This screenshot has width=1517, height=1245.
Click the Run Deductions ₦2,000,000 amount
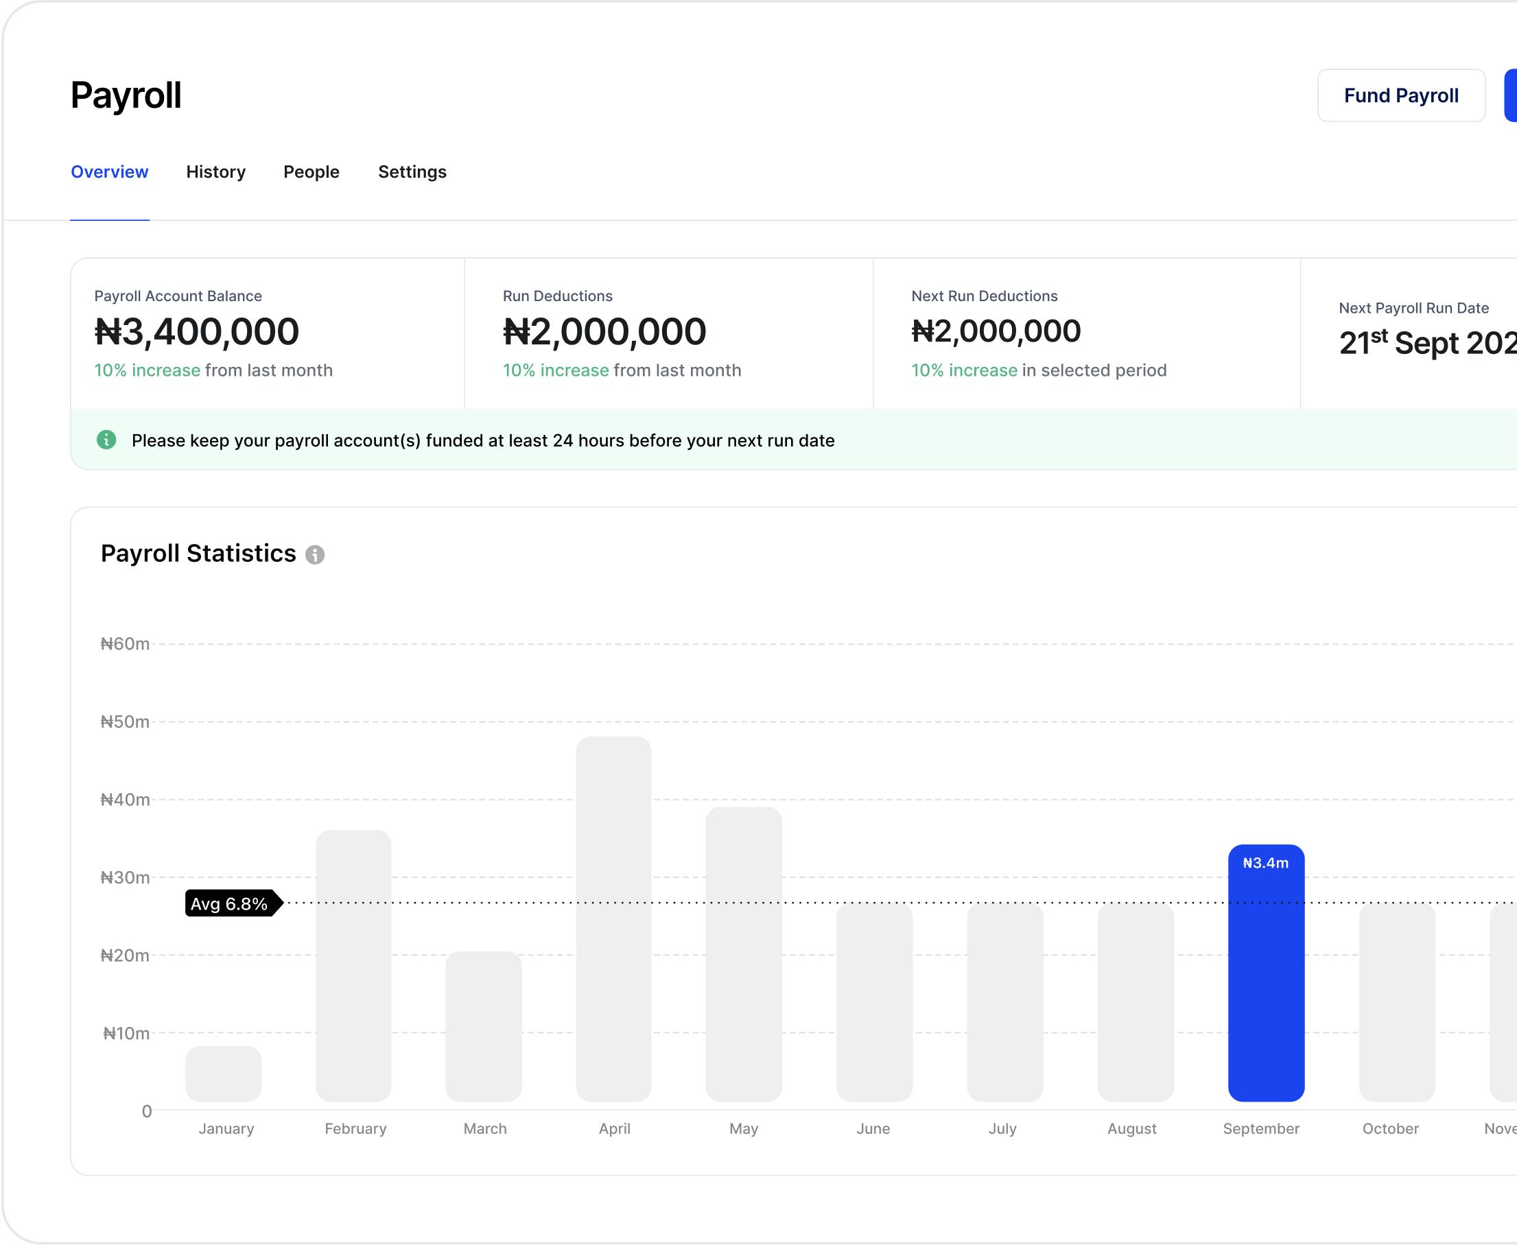(604, 331)
